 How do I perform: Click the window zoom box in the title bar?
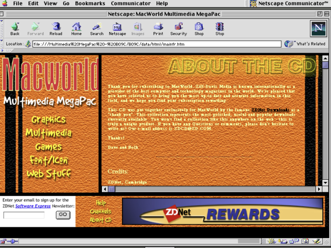(320, 14)
